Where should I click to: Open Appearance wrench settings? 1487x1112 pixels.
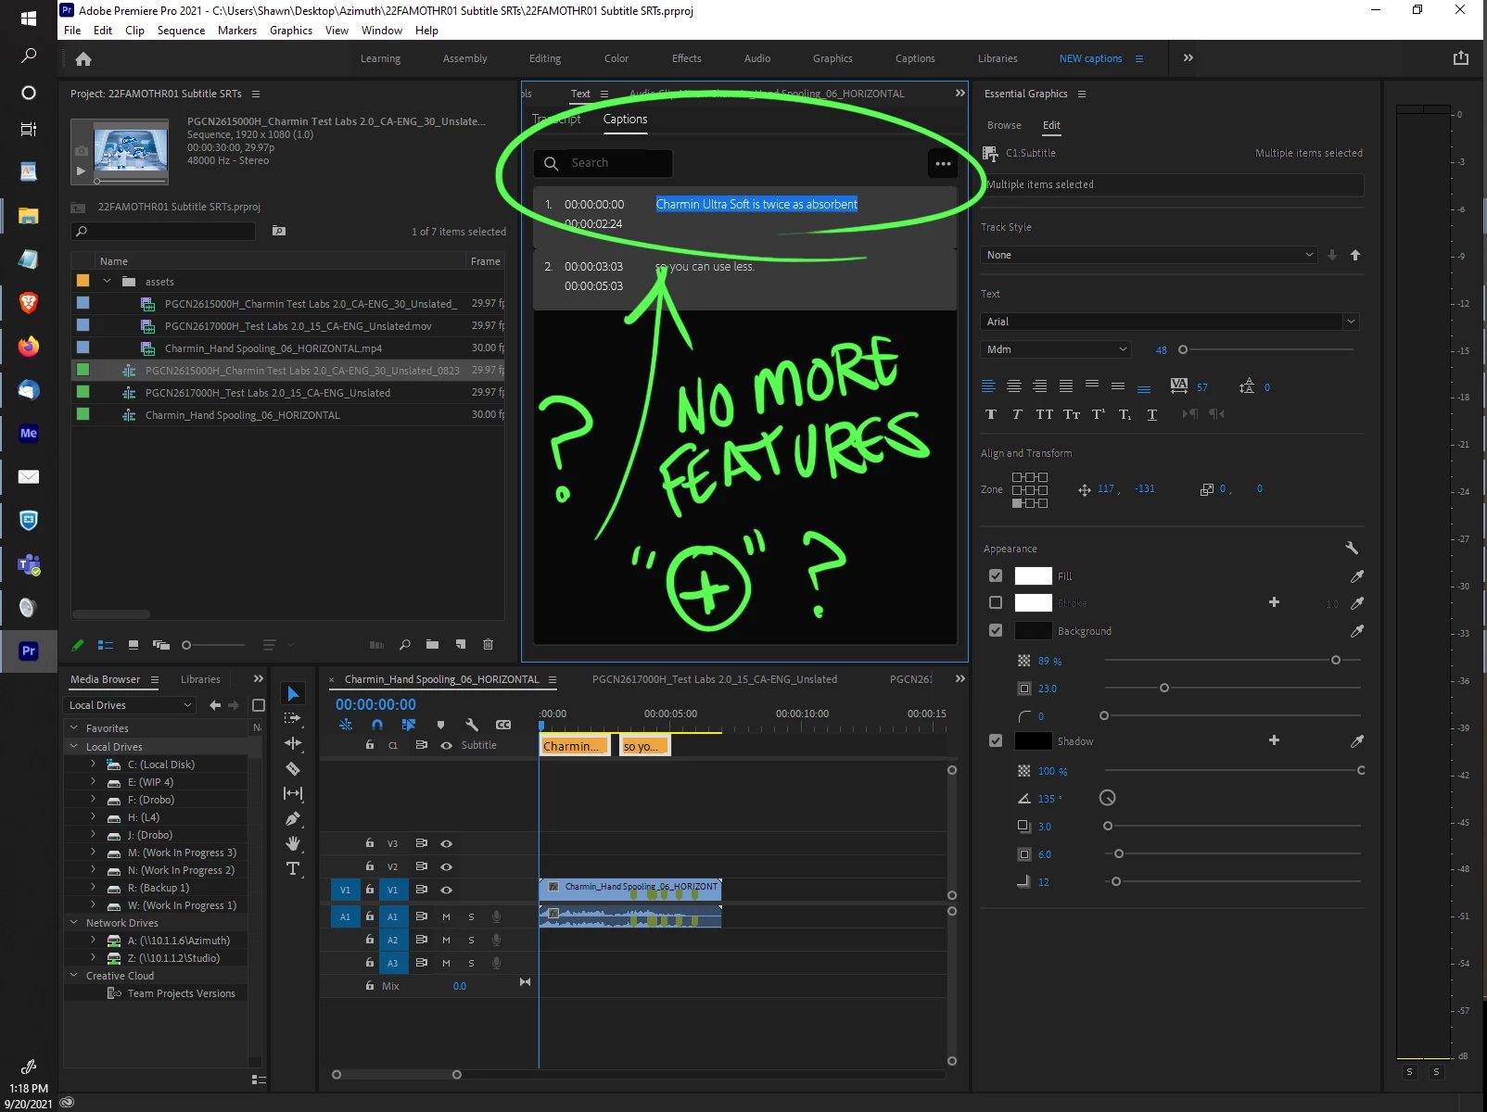1352,548
